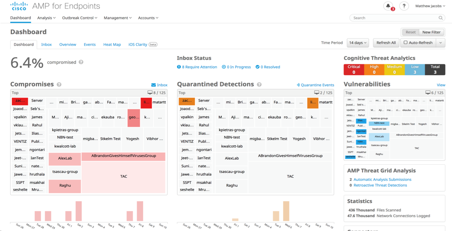The width and height of the screenshot is (452, 231).
Task: Open the 14 days time period dropdown
Action: coord(358,43)
